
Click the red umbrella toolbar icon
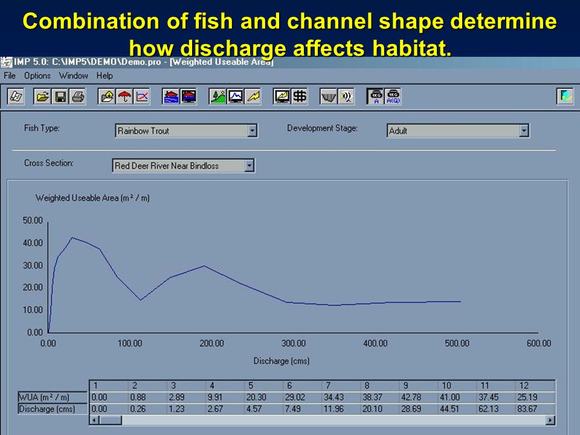tap(124, 97)
